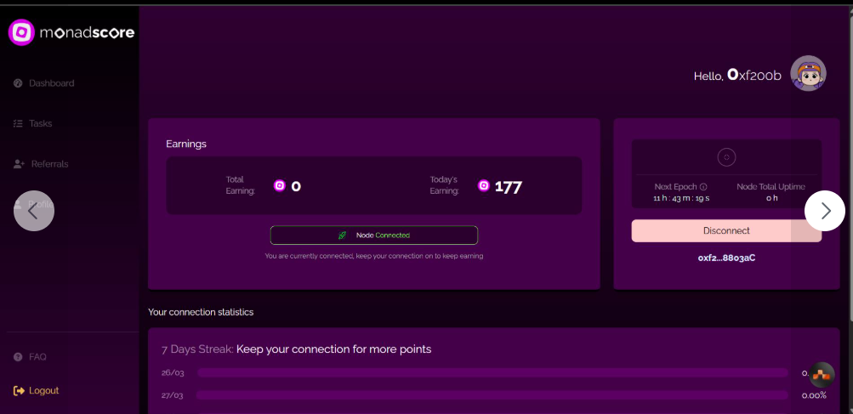Open the user avatar picture
Image resolution: width=853 pixels, height=414 pixels.
809,73
